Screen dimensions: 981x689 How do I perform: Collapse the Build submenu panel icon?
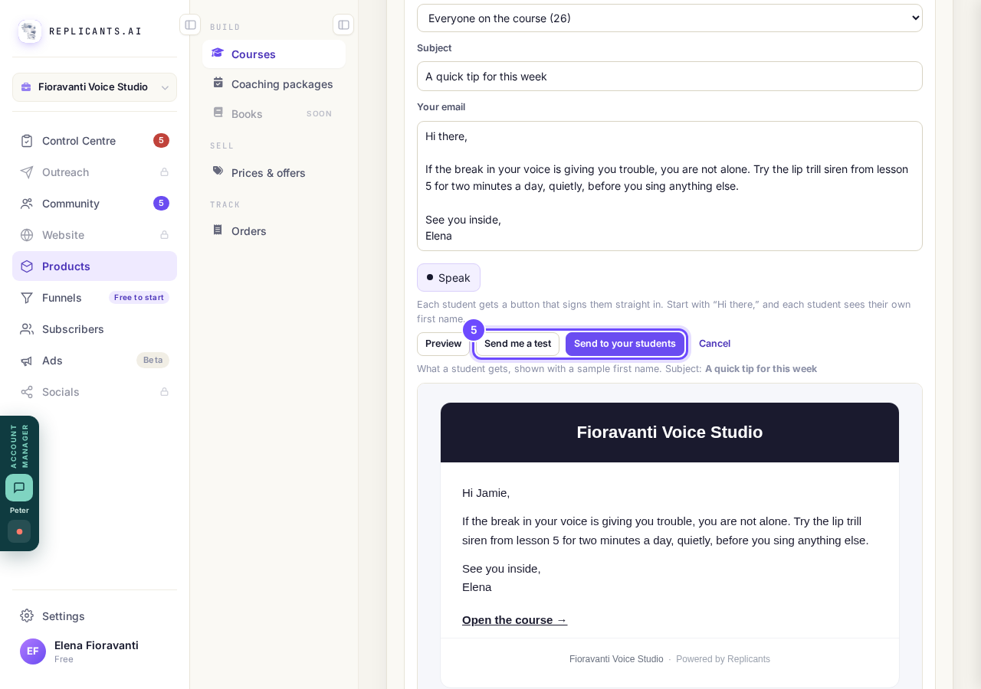(343, 24)
